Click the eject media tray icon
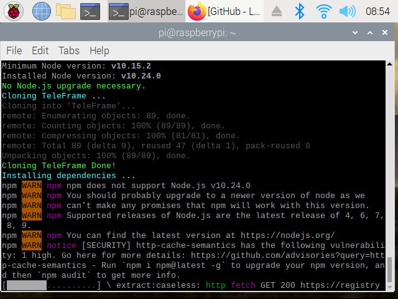The width and height of the screenshot is (398, 299). (276, 11)
